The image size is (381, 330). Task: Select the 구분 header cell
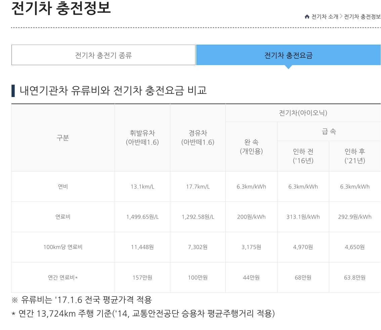(63, 138)
